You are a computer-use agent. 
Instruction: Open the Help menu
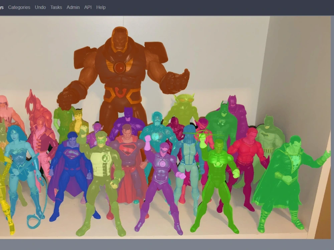click(101, 7)
